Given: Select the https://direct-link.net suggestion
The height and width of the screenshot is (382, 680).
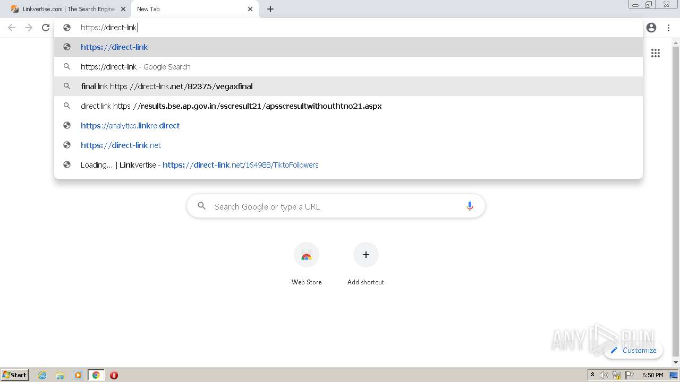Looking at the screenshot, I should [x=348, y=145].
